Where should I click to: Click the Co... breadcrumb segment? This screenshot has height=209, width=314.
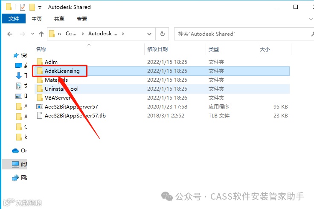click(71, 34)
